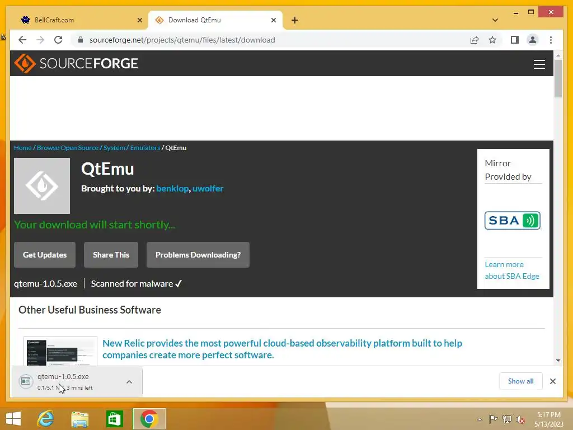Click the SBA mirror logo
Viewport: 573px width, 430px height.
[513, 221]
